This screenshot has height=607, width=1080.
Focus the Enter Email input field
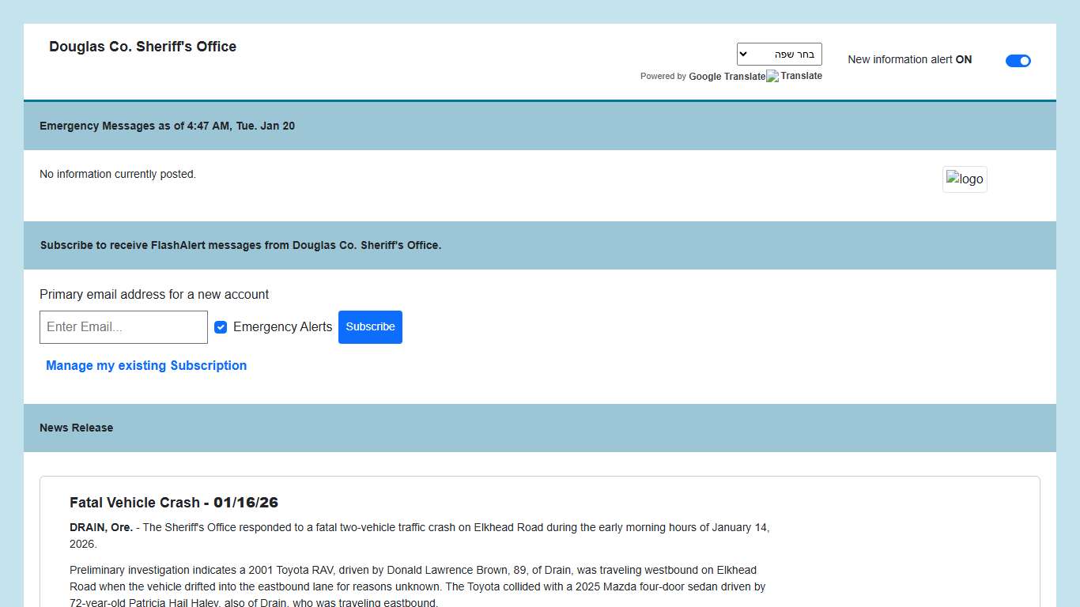click(x=123, y=327)
